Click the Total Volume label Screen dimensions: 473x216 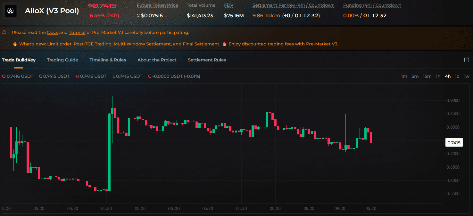[x=201, y=5]
